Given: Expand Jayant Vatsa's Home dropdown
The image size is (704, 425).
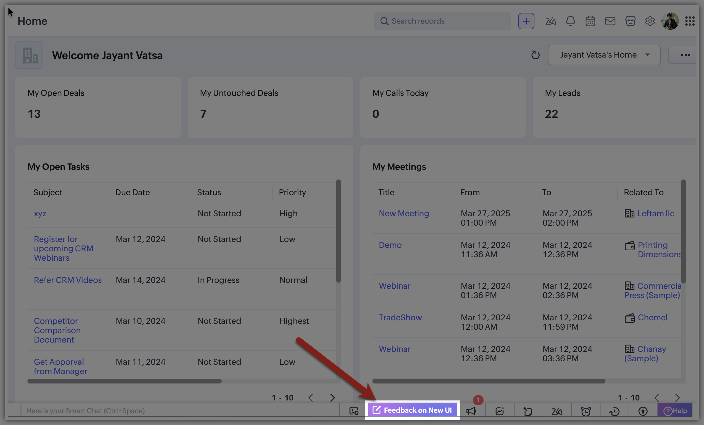Looking at the screenshot, I should [604, 55].
